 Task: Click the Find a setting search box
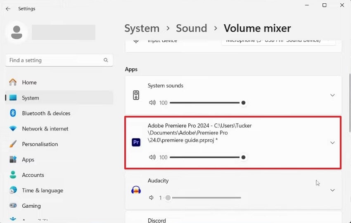[54, 60]
